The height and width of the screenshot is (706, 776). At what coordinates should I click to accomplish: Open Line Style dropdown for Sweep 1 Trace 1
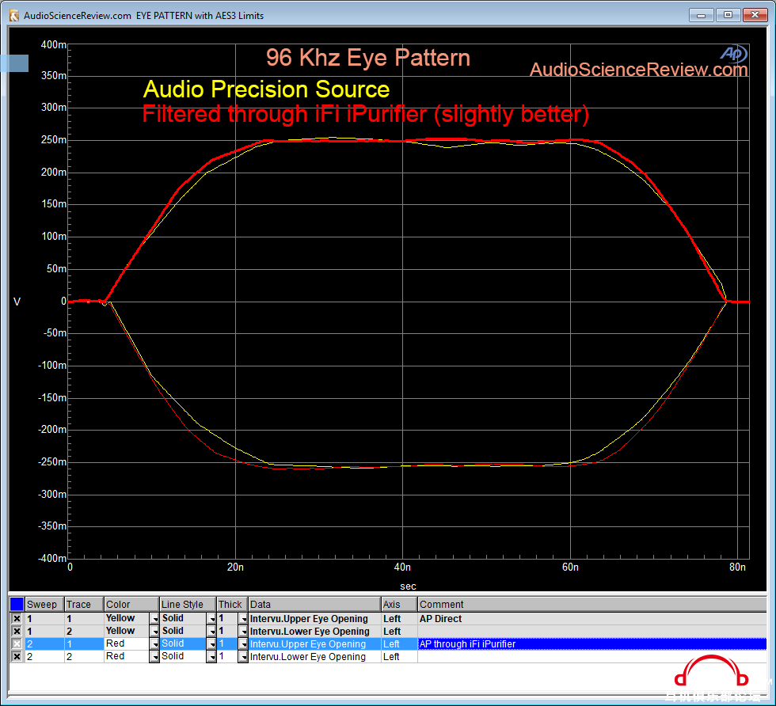211,618
